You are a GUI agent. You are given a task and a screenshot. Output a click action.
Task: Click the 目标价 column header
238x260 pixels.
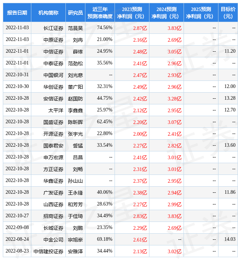tap(228, 12)
